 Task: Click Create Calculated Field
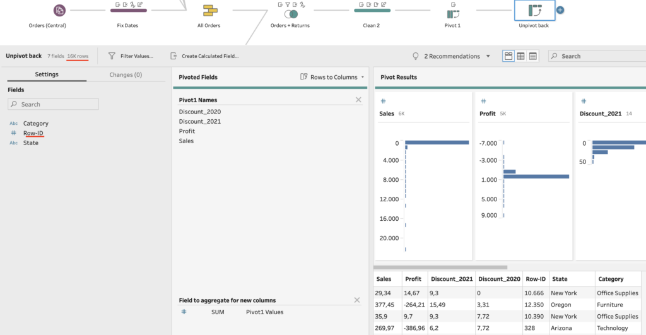pyautogui.click(x=204, y=56)
